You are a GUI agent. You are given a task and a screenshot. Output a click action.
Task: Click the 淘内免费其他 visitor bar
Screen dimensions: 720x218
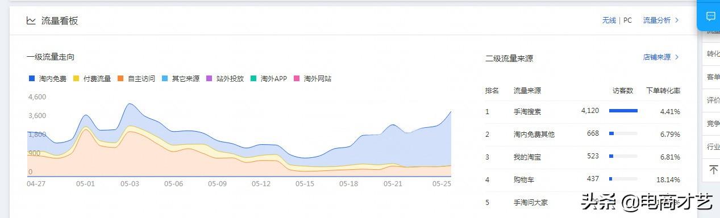(623, 133)
